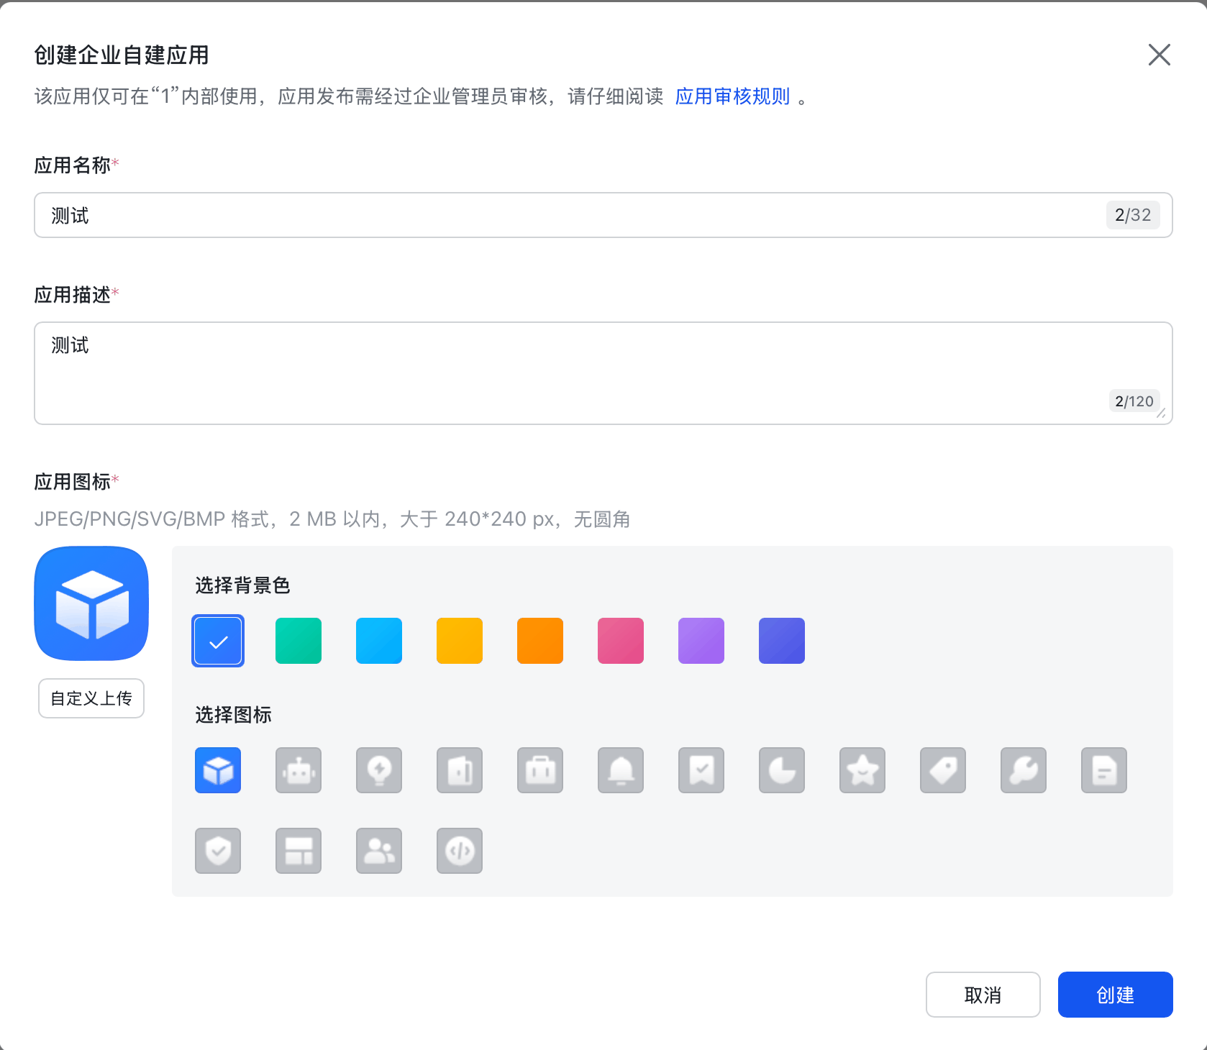Select the briefcase app icon
Screen dimensions: 1207x1050
(540, 770)
